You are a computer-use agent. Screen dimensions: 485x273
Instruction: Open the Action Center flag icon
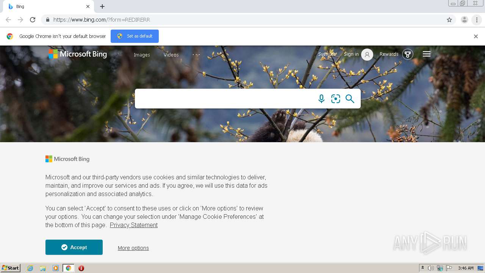pyautogui.click(x=449, y=268)
